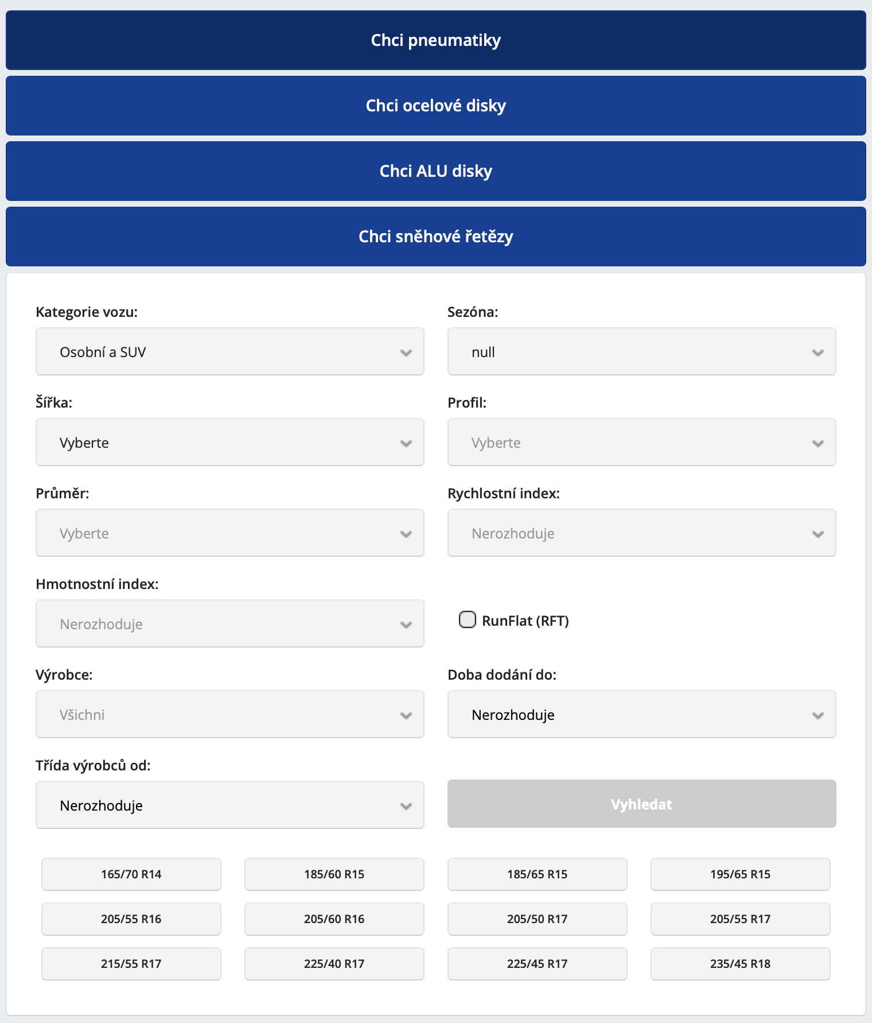Click the 235/45 R18 size shortcut
Screen dimensions: 872x1023
(x=740, y=964)
